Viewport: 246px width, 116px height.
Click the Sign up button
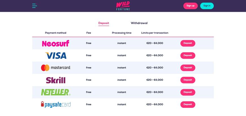tap(191, 6)
